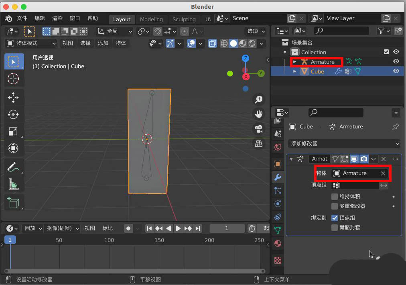Viewport: 406px width, 285px height.
Task: Select the 3D Cursor tool
Action: (x=13, y=79)
